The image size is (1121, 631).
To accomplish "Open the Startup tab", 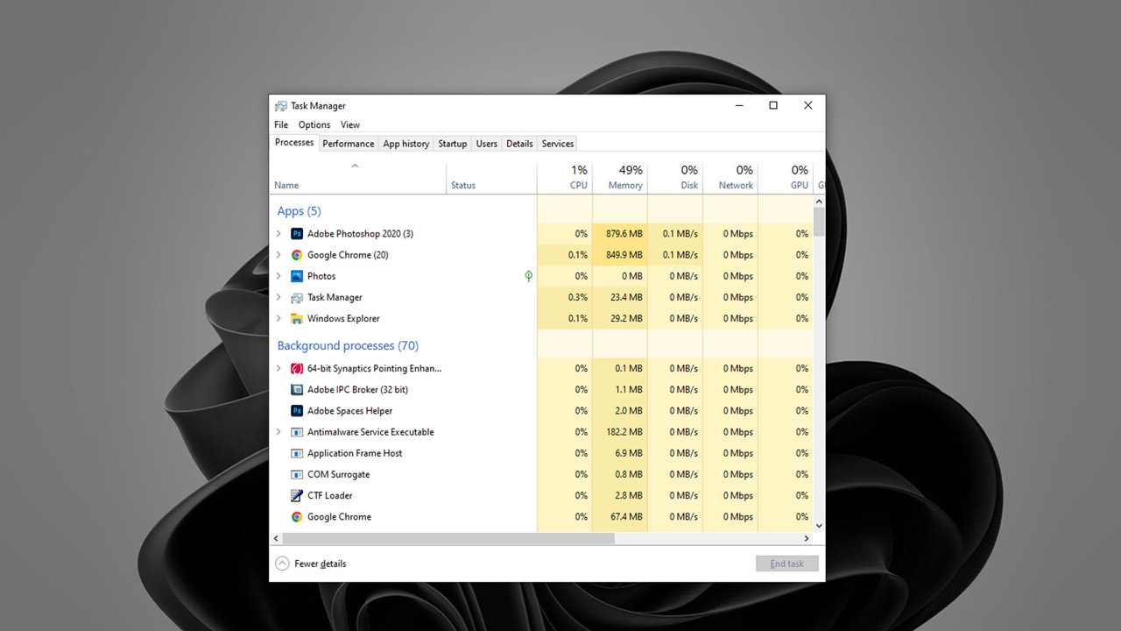I will click(x=453, y=144).
